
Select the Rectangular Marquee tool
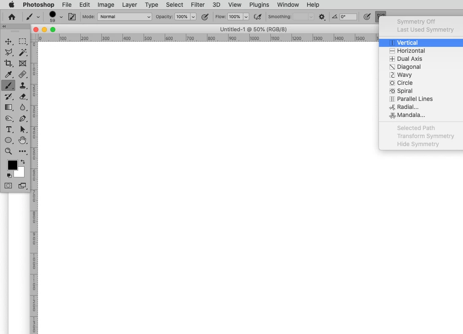click(x=22, y=42)
